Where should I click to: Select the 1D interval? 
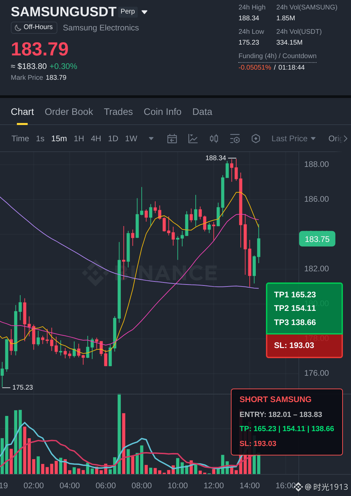coord(113,139)
